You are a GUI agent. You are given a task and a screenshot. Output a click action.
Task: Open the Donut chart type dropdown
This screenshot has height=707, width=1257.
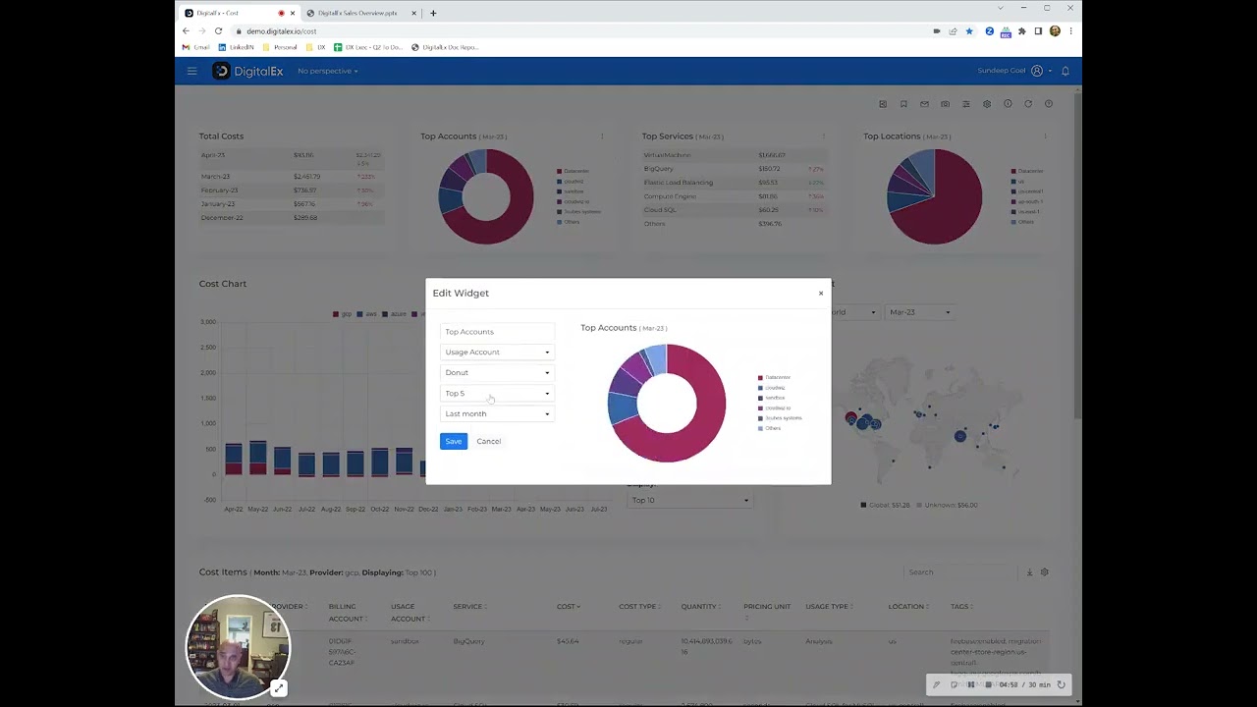(497, 373)
